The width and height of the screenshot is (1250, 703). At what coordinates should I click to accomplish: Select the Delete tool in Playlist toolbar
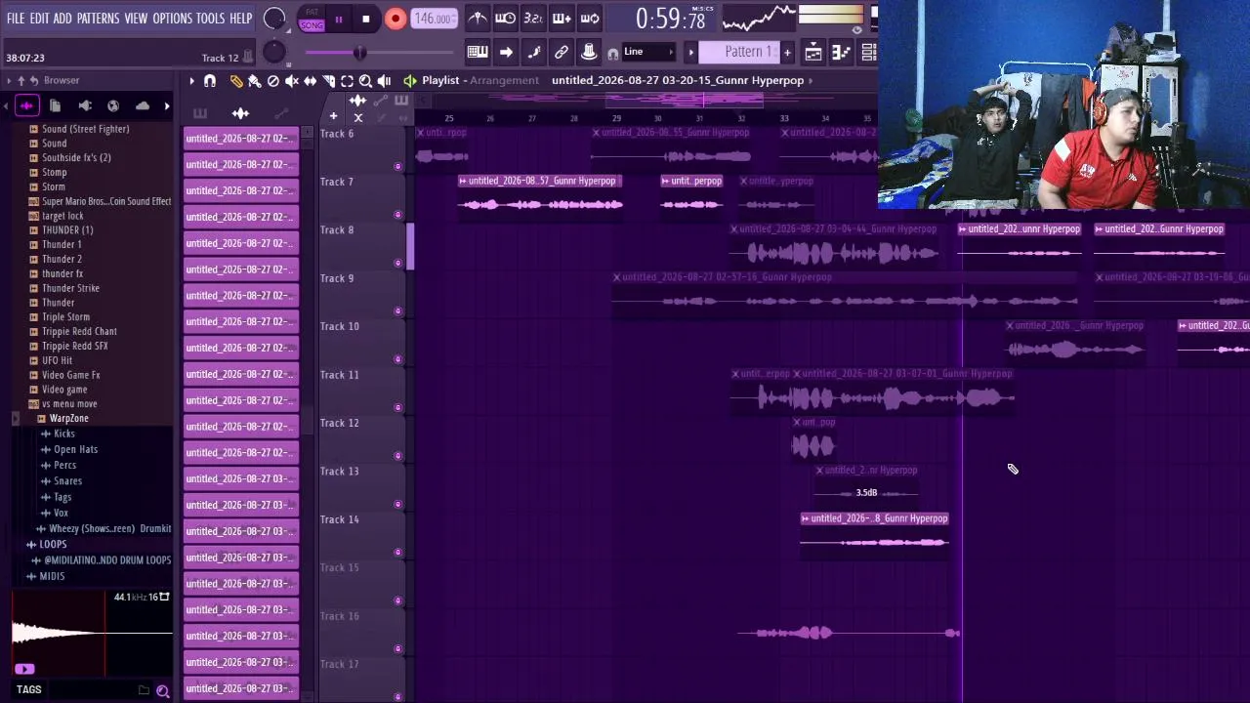[273, 81]
